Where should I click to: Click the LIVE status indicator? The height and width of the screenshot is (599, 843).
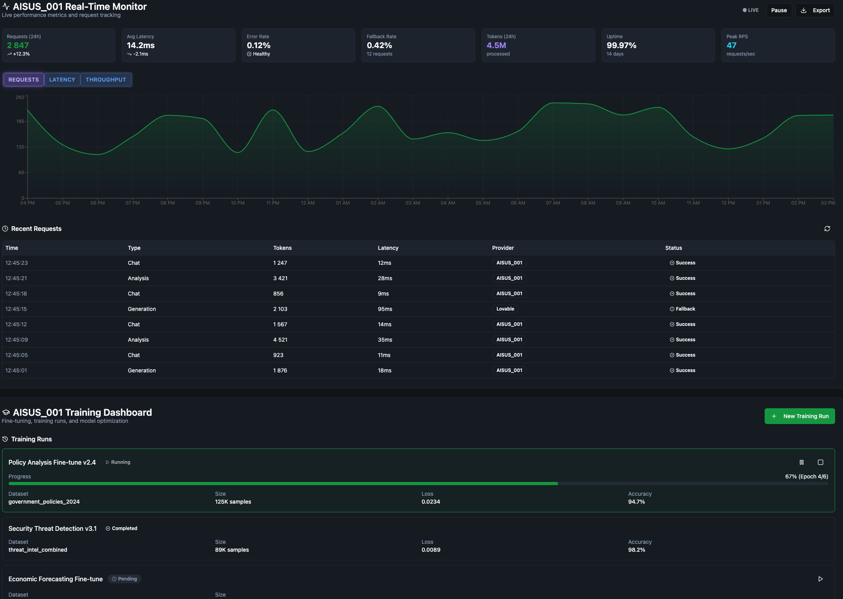click(750, 10)
